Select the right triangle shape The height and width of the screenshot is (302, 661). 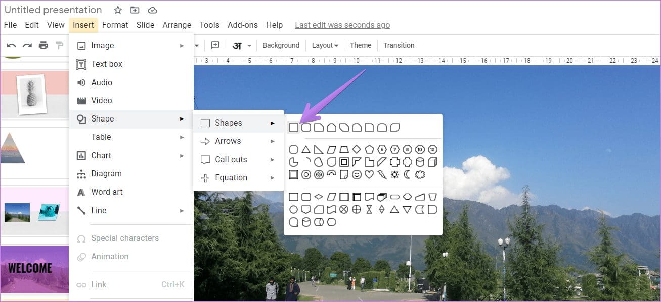(319, 149)
